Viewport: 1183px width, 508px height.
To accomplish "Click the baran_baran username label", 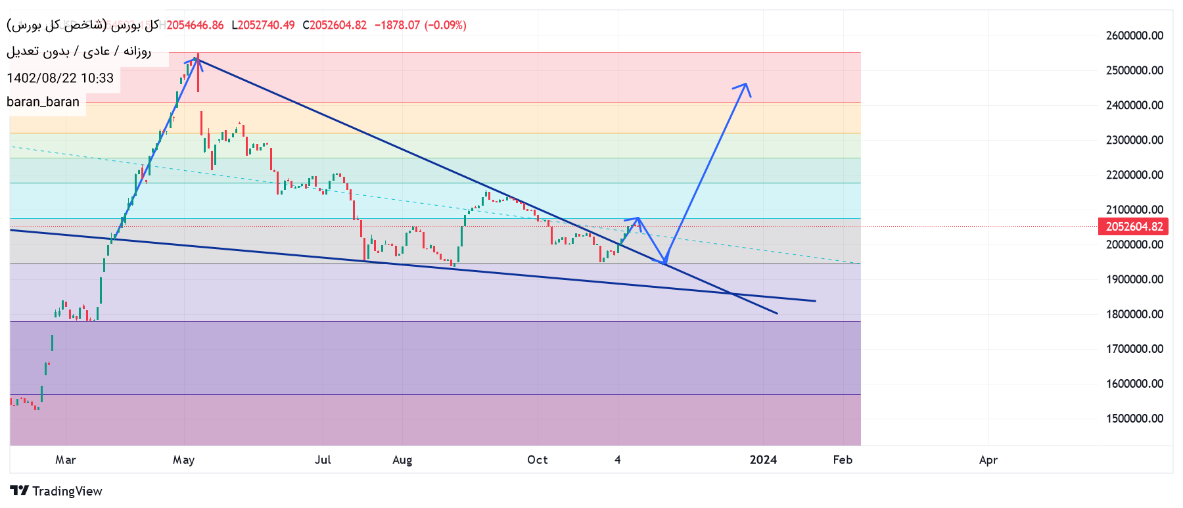I will point(43,102).
